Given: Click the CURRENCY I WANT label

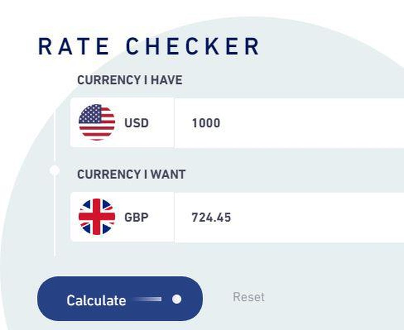Looking at the screenshot, I should click(x=131, y=174).
